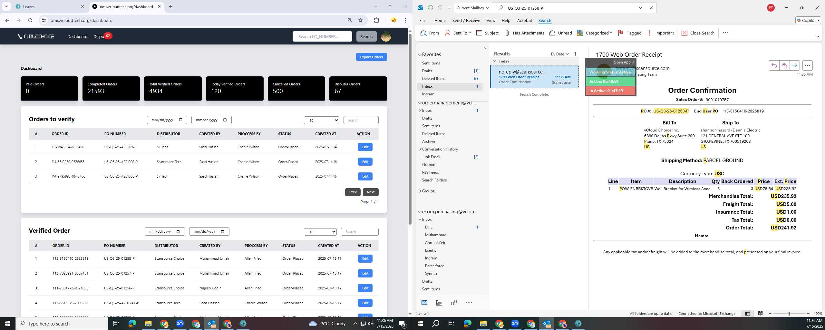This screenshot has width=825, height=330.
Task: Click Outlook zoom slider handle
Action: [x=789, y=314]
